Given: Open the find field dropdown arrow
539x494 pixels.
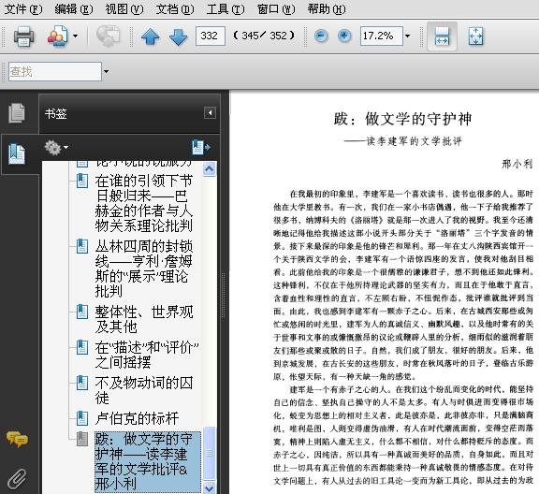Looking at the screenshot, I should 107,71.
